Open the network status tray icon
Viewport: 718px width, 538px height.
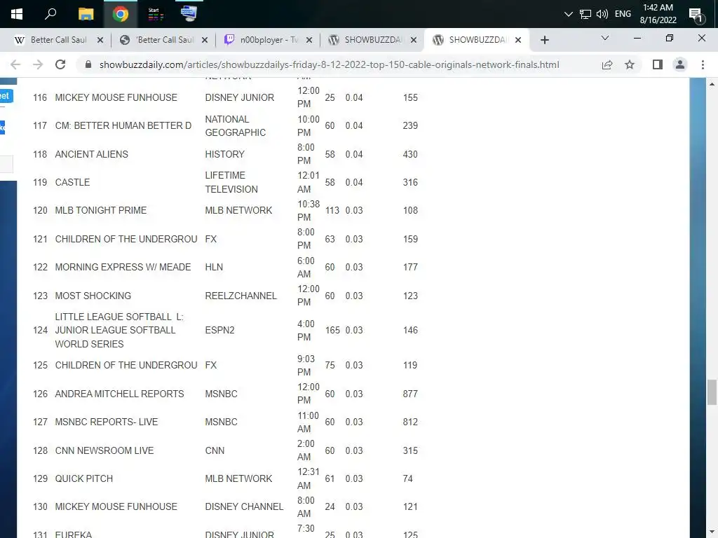click(x=585, y=14)
